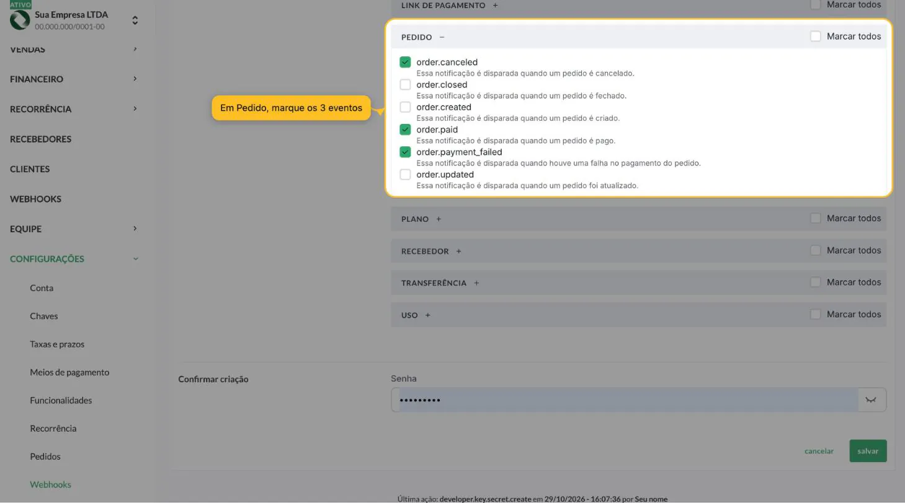Check the order.created checkbox

(x=405, y=107)
